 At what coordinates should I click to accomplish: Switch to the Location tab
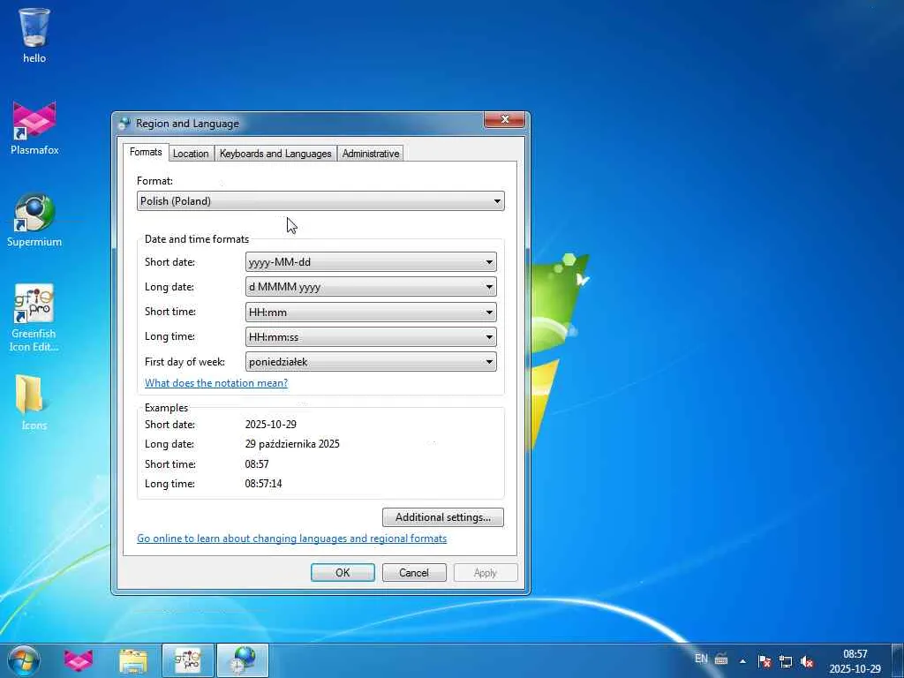click(x=191, y=154)
